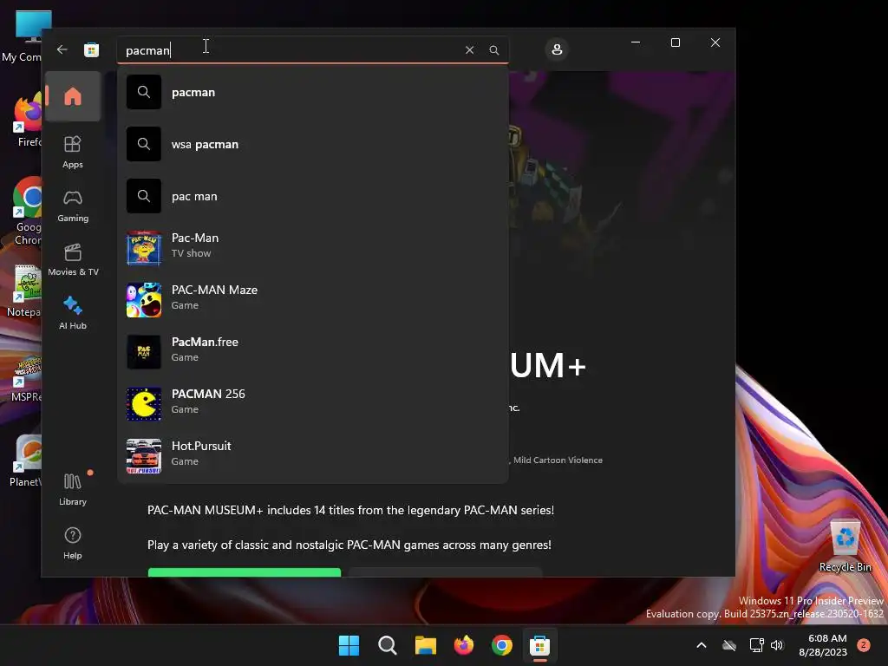Click the PACMAN 256 yellow thumbnail
Screen dimensions: 888x666
[143, 404]
